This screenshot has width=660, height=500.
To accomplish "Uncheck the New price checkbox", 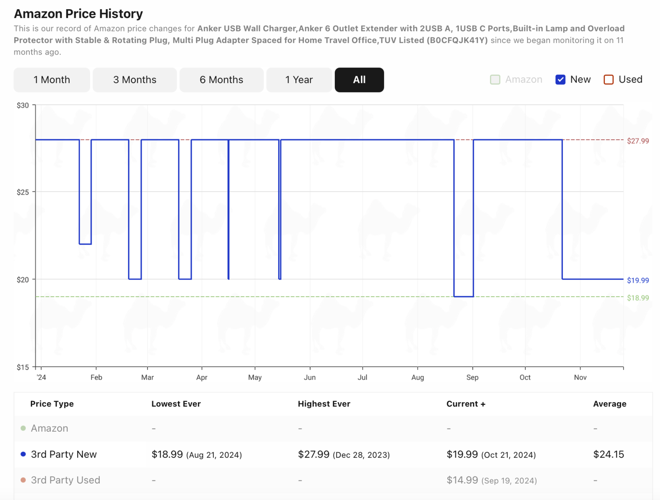I will click(x=560, y=80).
